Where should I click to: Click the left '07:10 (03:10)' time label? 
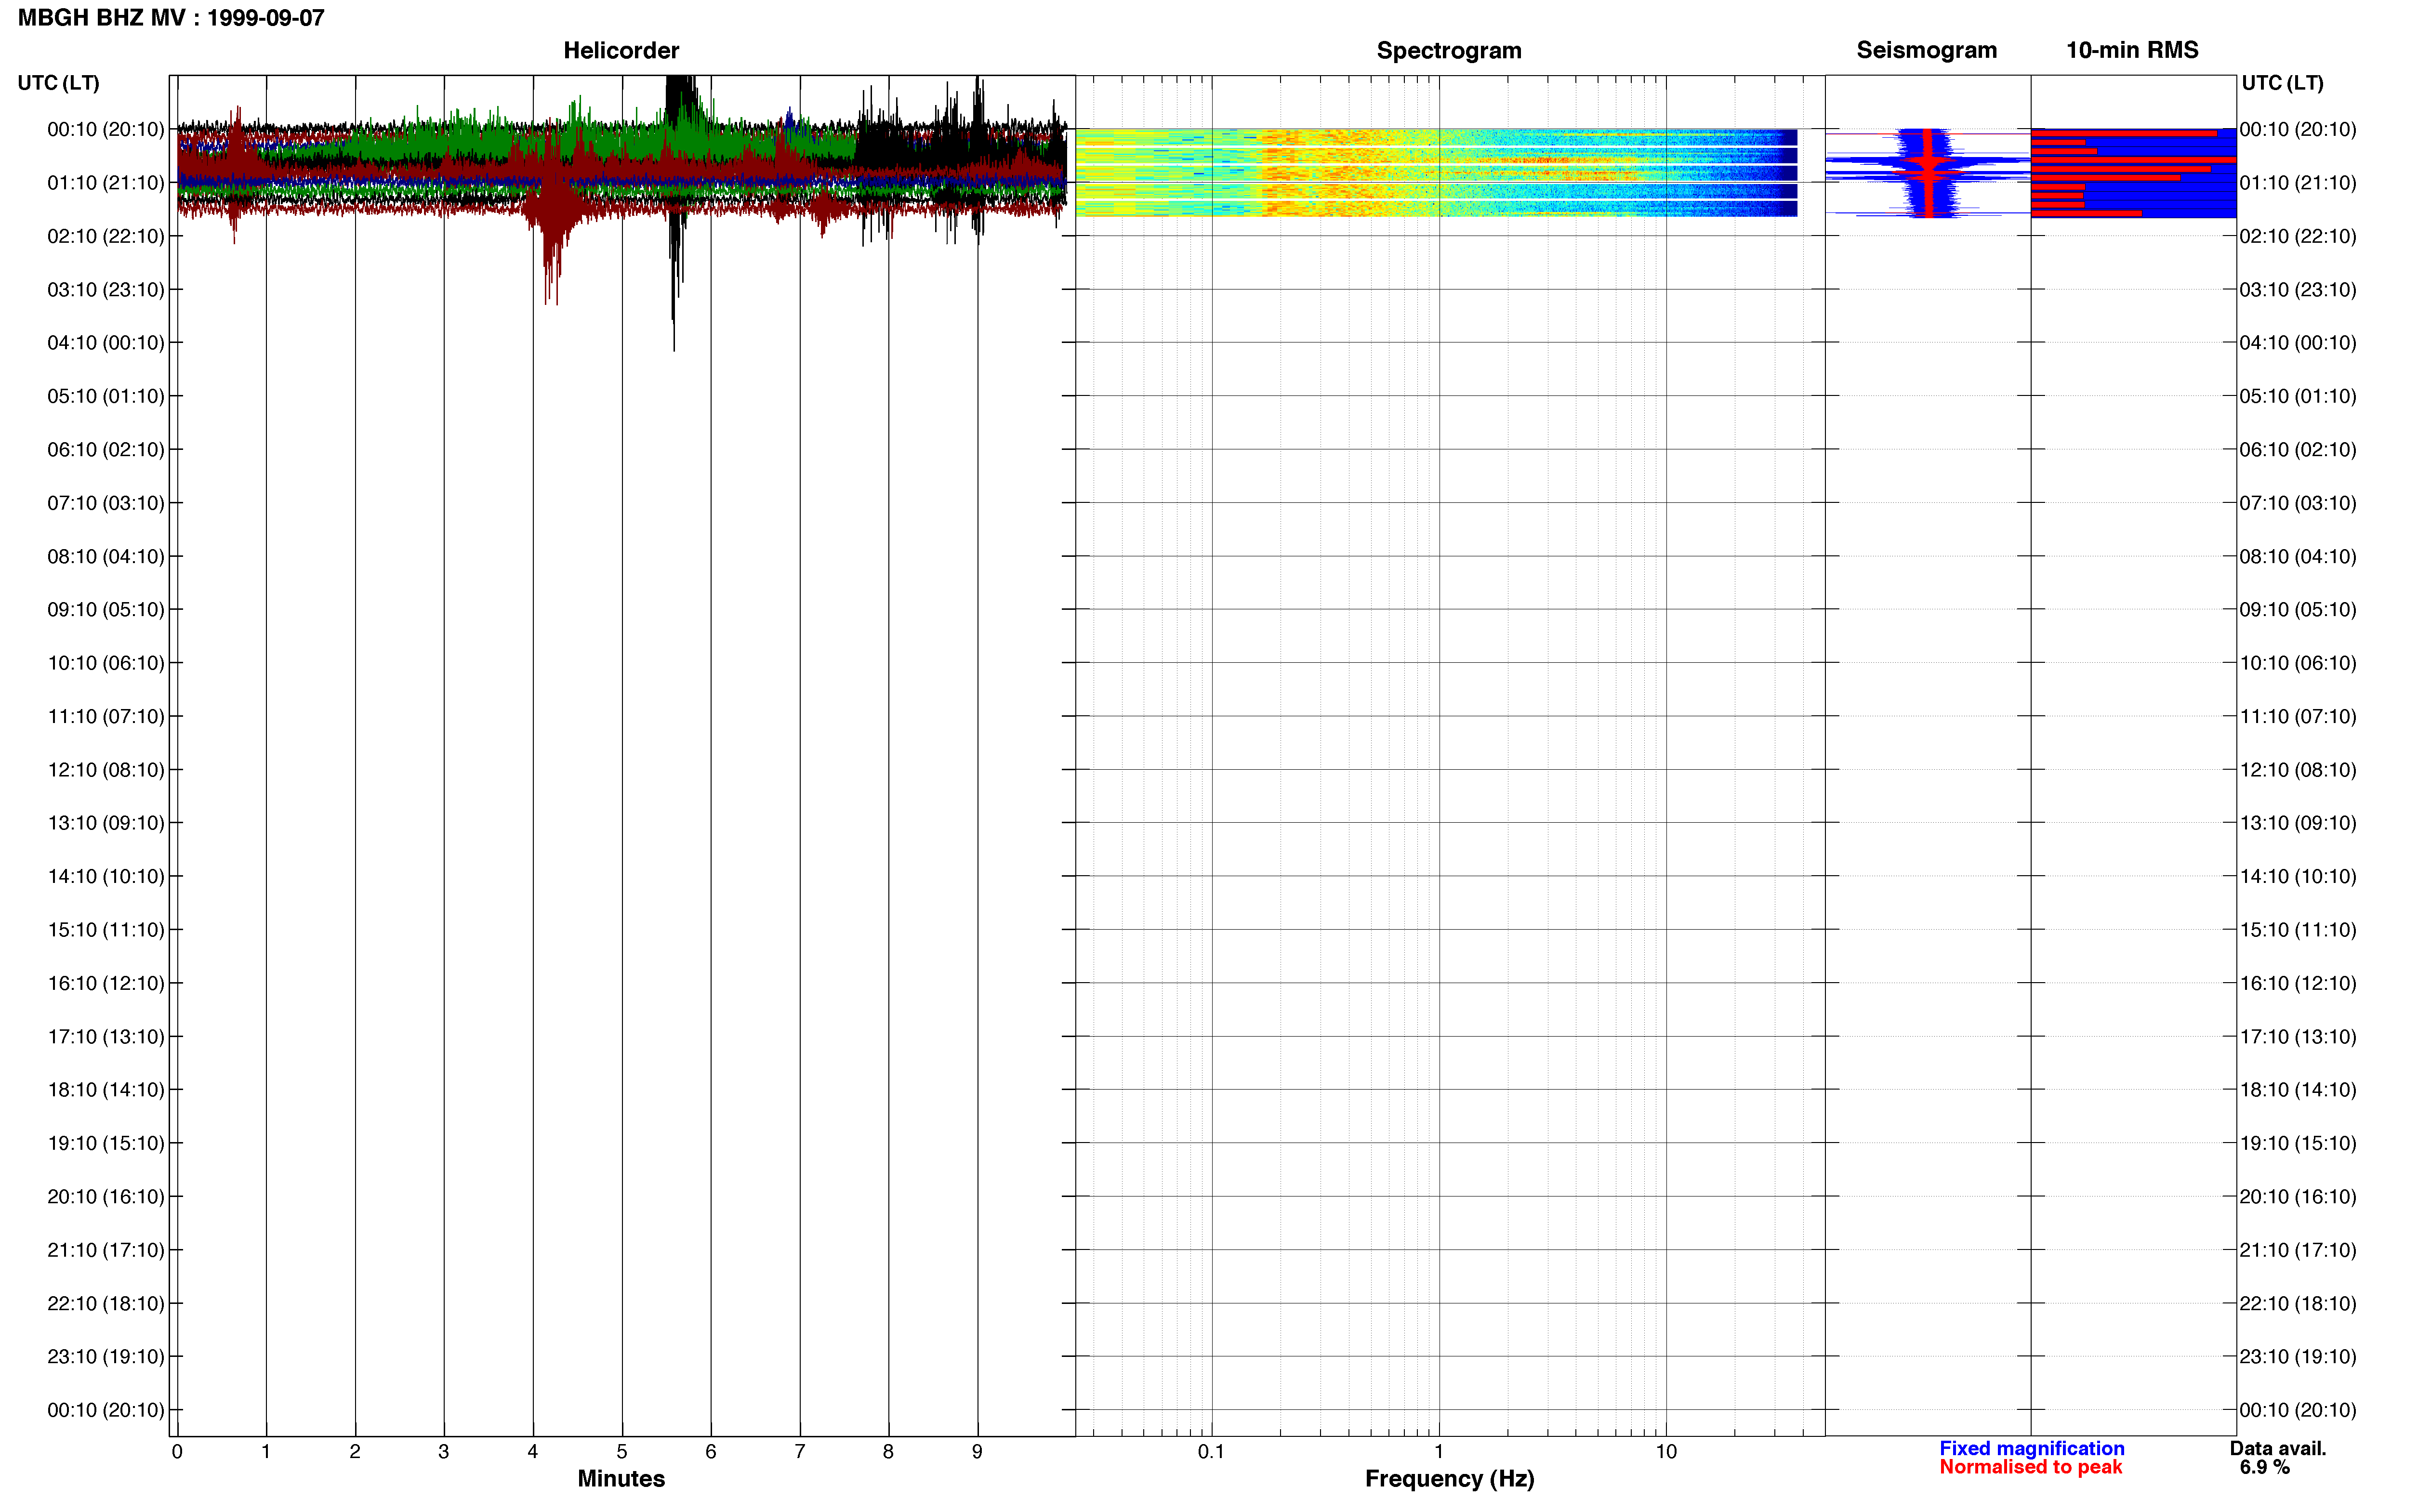tap(106, 503)
